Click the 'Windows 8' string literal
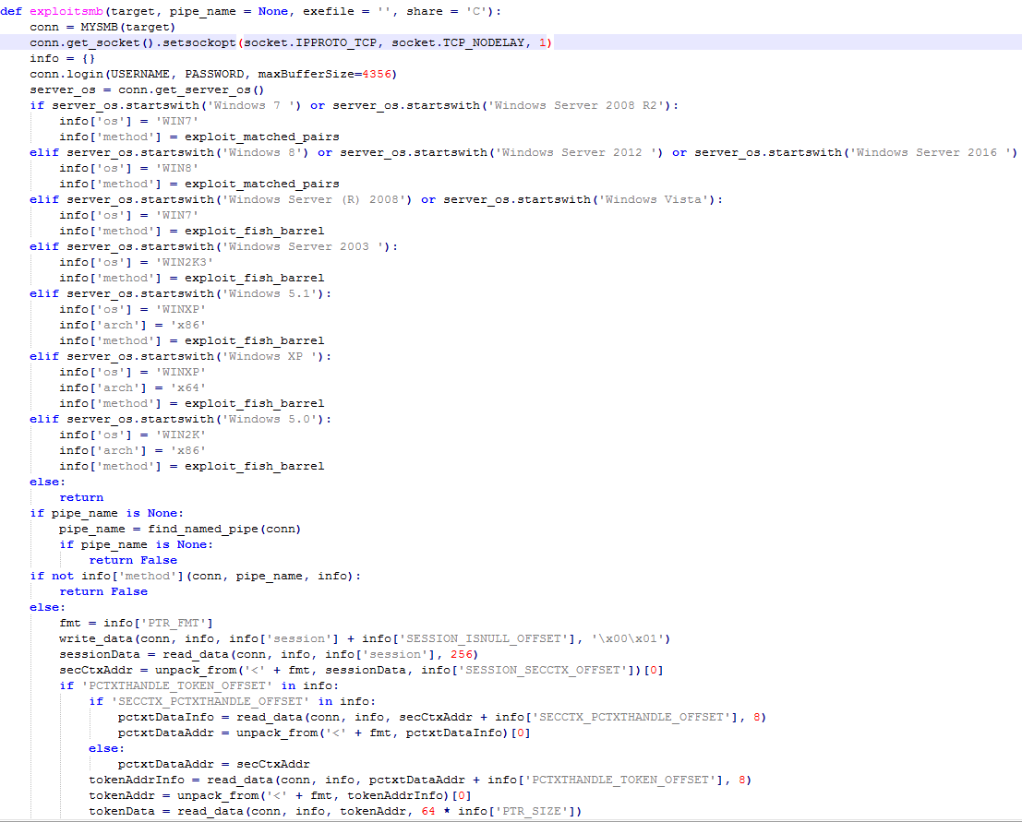Image resolution: width=1022 pixels, height=822 pixels. tap(261, 152)
